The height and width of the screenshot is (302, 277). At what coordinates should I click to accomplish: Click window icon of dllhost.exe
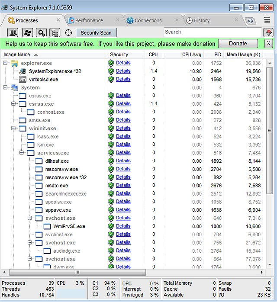pos(39,161)
